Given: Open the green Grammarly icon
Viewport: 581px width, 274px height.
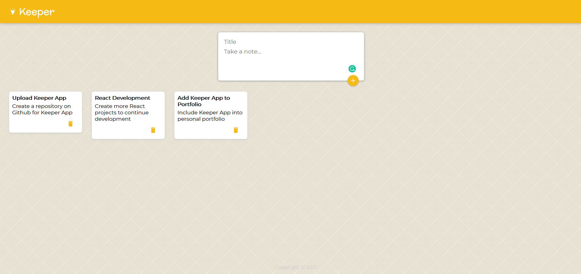Looking at the screenshot, I should (352, 69).
